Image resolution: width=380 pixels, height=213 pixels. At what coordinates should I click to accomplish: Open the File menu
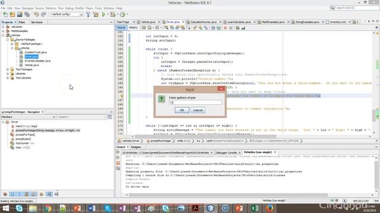click(3, 8)
